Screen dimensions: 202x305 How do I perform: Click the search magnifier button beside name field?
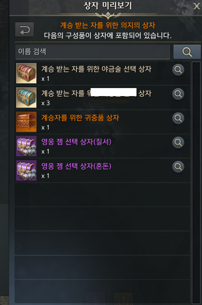click(187, 52)
